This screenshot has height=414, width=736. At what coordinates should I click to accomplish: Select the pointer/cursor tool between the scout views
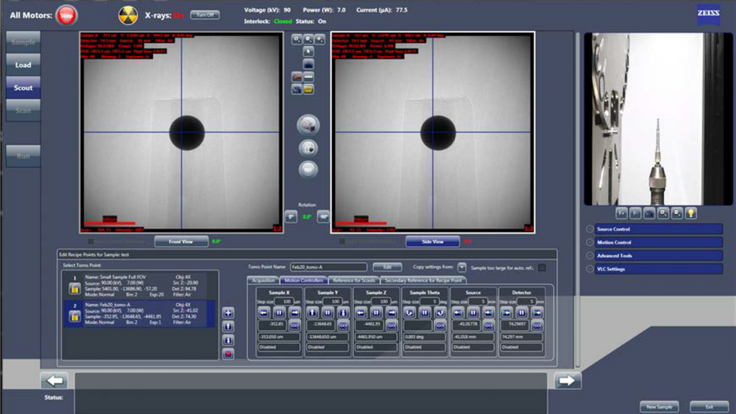pyautogui.click(x=307, y=51)
